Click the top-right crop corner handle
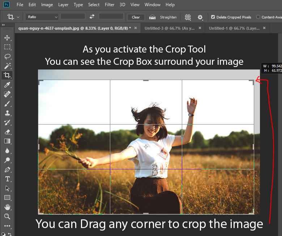This screenshot has width=282, height=236. coord(252,82)
